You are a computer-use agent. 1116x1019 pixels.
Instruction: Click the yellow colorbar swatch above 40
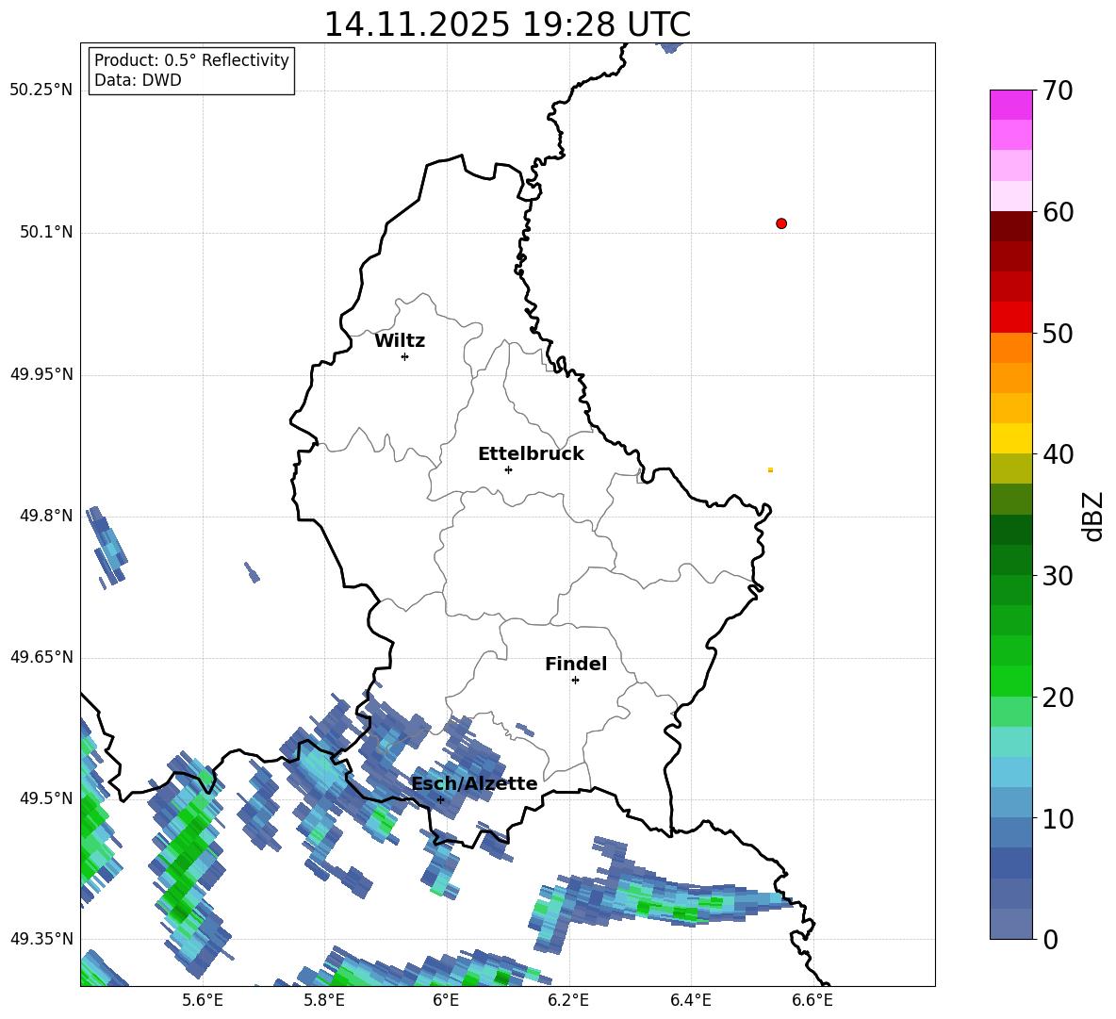[x=1010, y=438]
